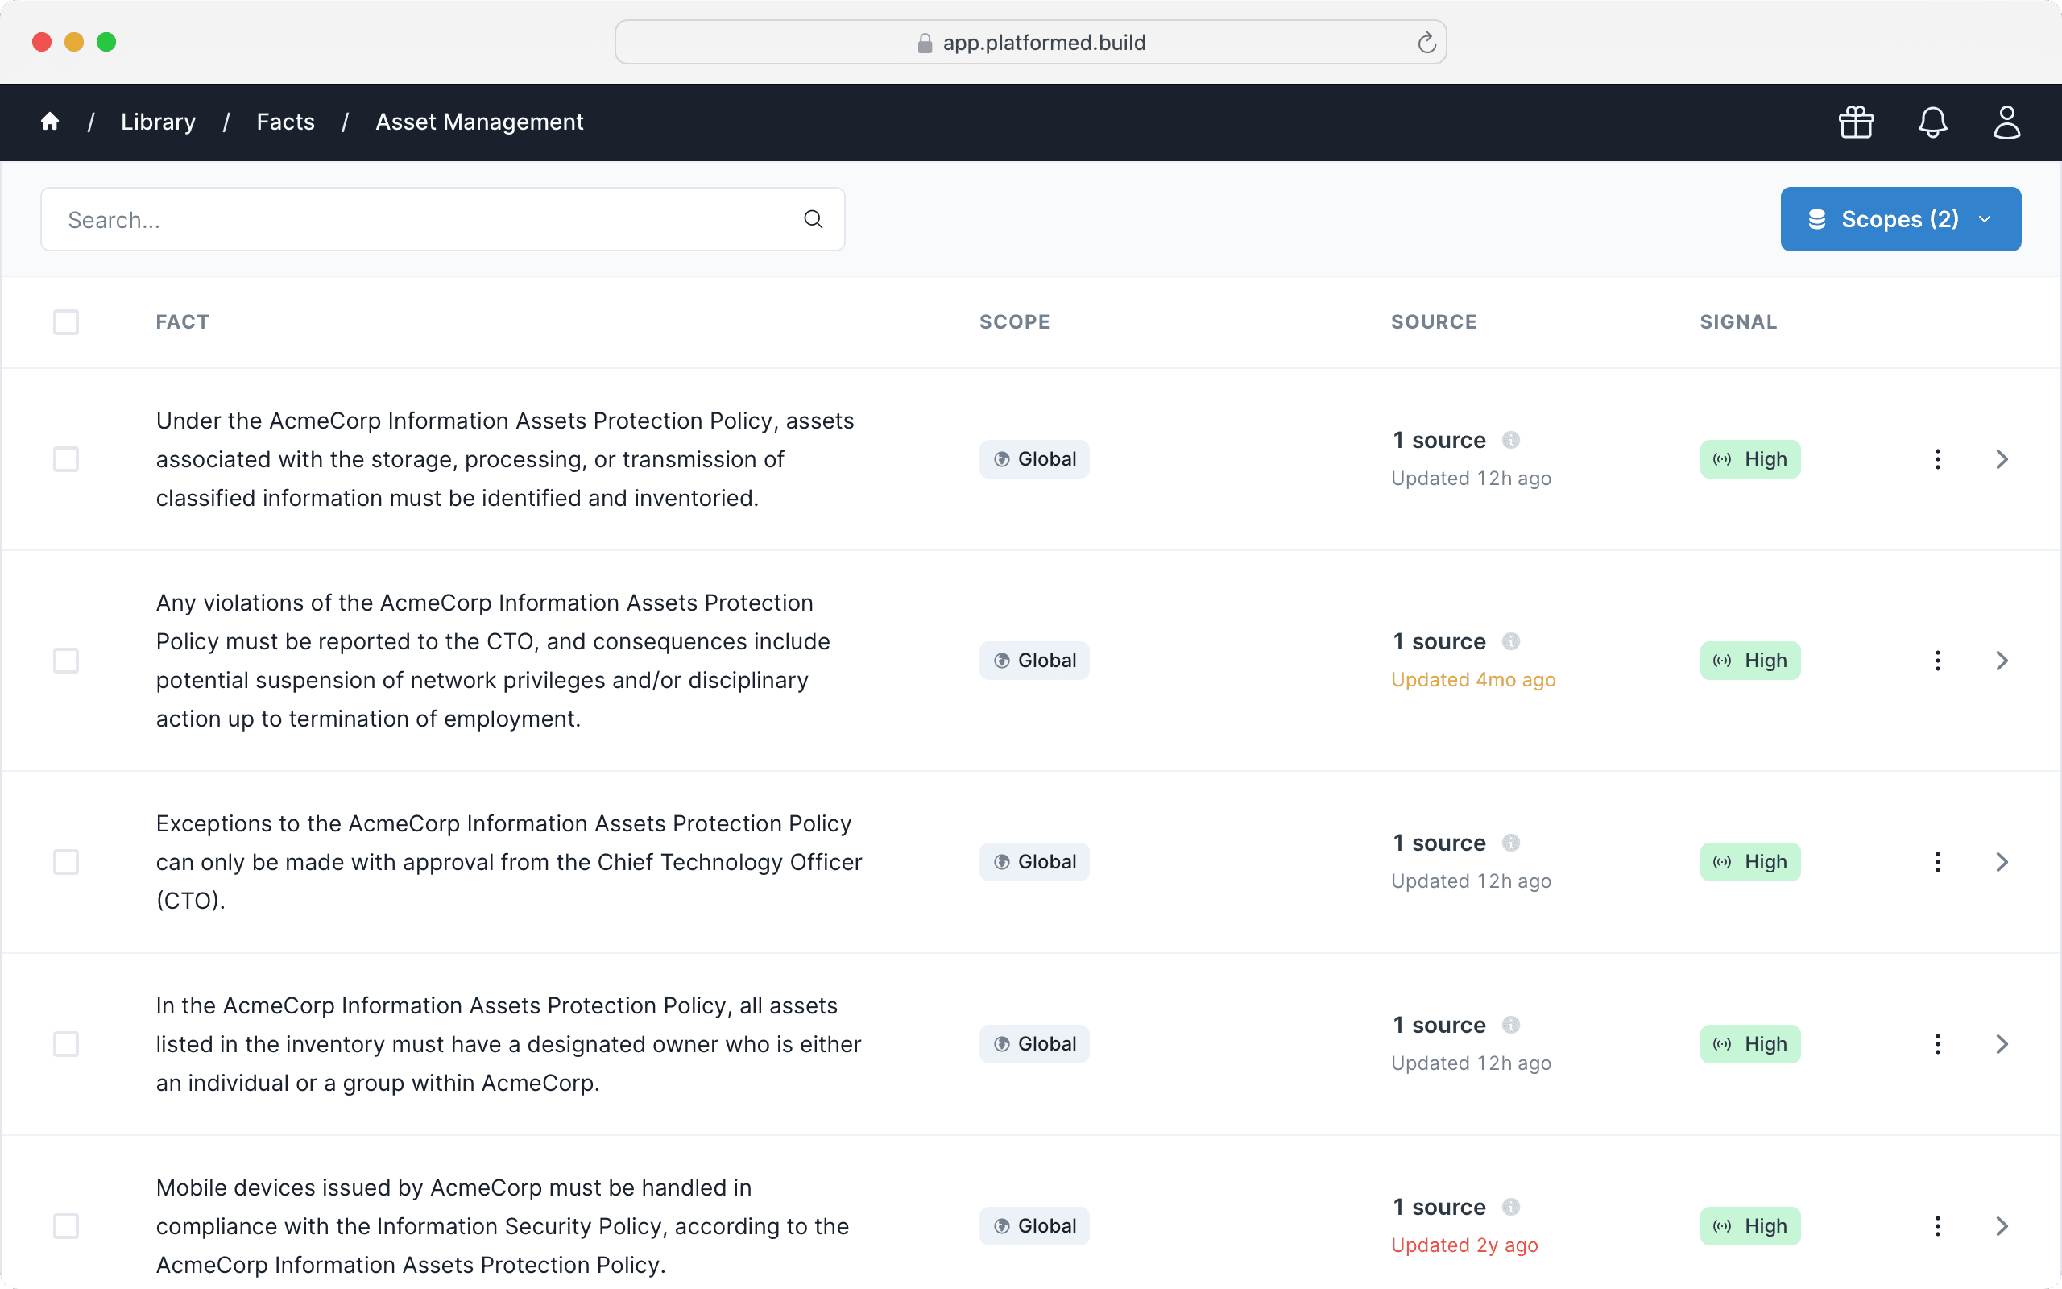This screenshot has width=2062, height=1289.
Task: Click info icon beside first row source
Action: (1511, 440)
